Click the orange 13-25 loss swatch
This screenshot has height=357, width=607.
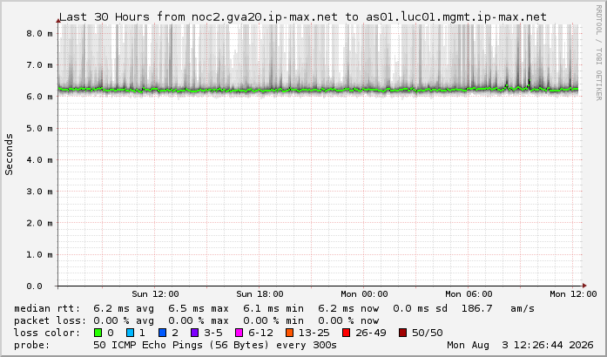(x=289, y=333)
